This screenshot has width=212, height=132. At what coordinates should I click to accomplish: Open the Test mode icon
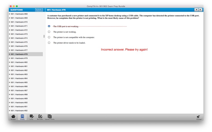[x=31, y=117]
